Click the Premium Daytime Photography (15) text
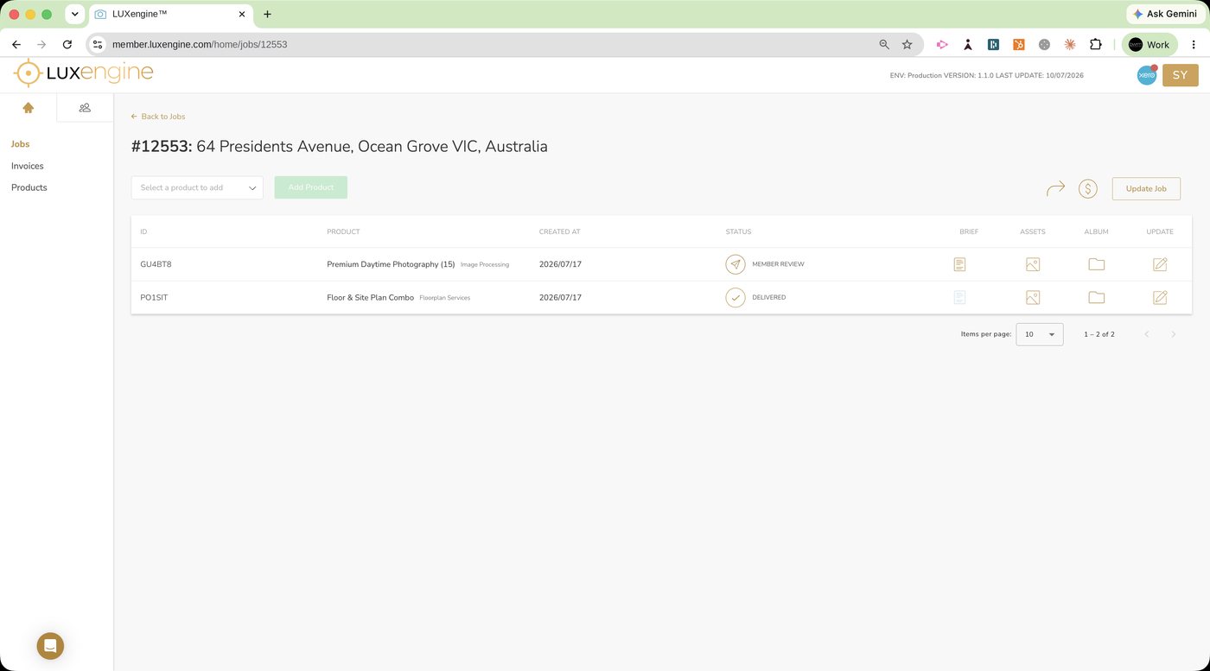Image resolution: width=1210 pixels, height=671 pixels. point(391,264)
